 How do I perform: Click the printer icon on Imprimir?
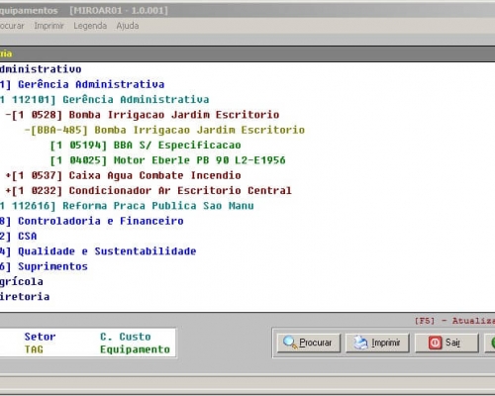pyautogui.click(x=360, y=343)
